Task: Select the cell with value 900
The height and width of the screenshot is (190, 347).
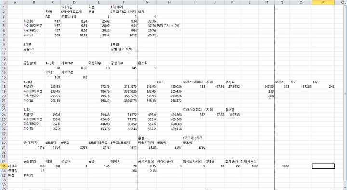Action: pos(34,166)
